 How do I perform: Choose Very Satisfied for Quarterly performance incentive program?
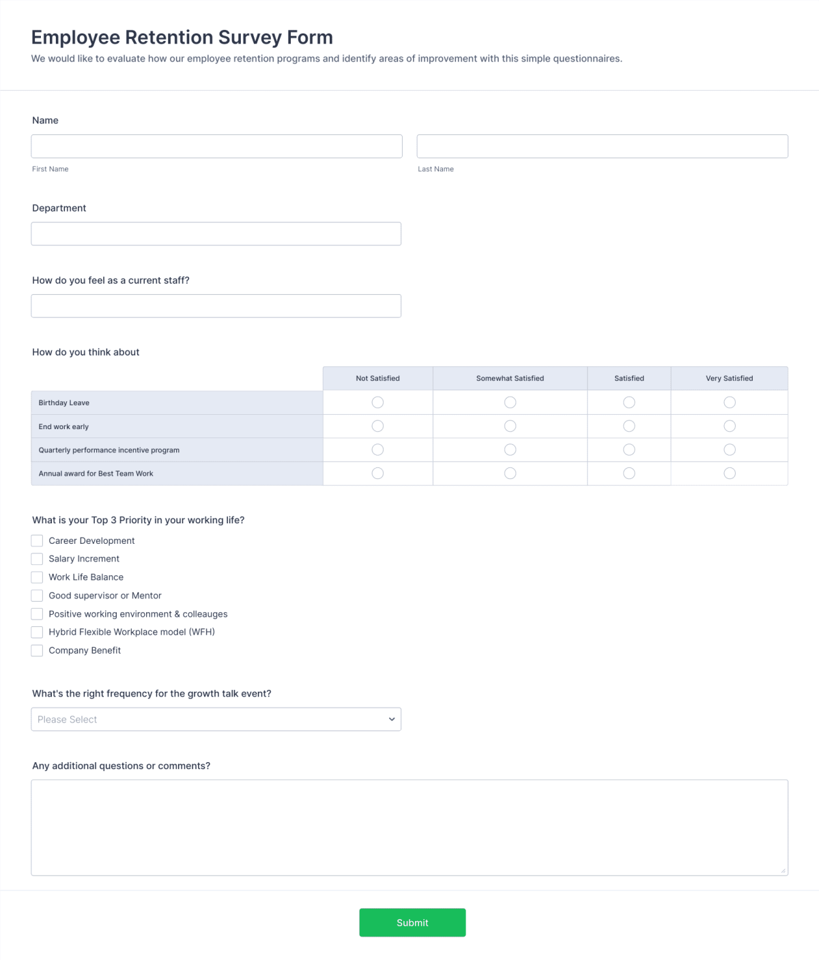point(729,449)
